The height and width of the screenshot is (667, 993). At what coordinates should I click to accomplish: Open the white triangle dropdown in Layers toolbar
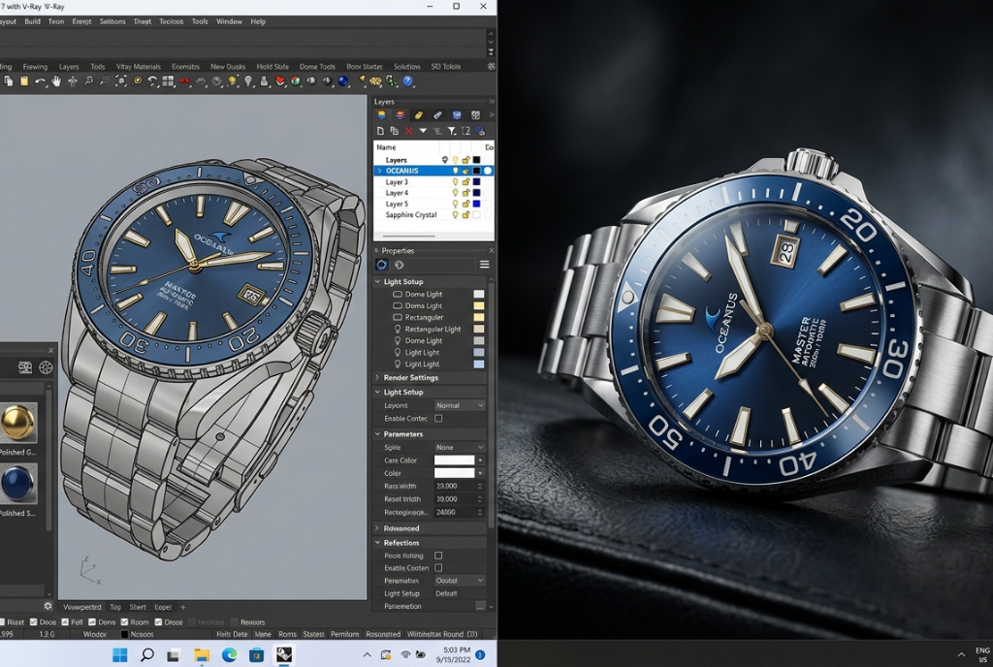coord(423,131)
